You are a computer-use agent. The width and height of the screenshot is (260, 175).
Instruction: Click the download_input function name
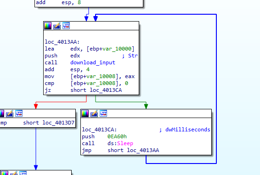(x=93, y=62)
